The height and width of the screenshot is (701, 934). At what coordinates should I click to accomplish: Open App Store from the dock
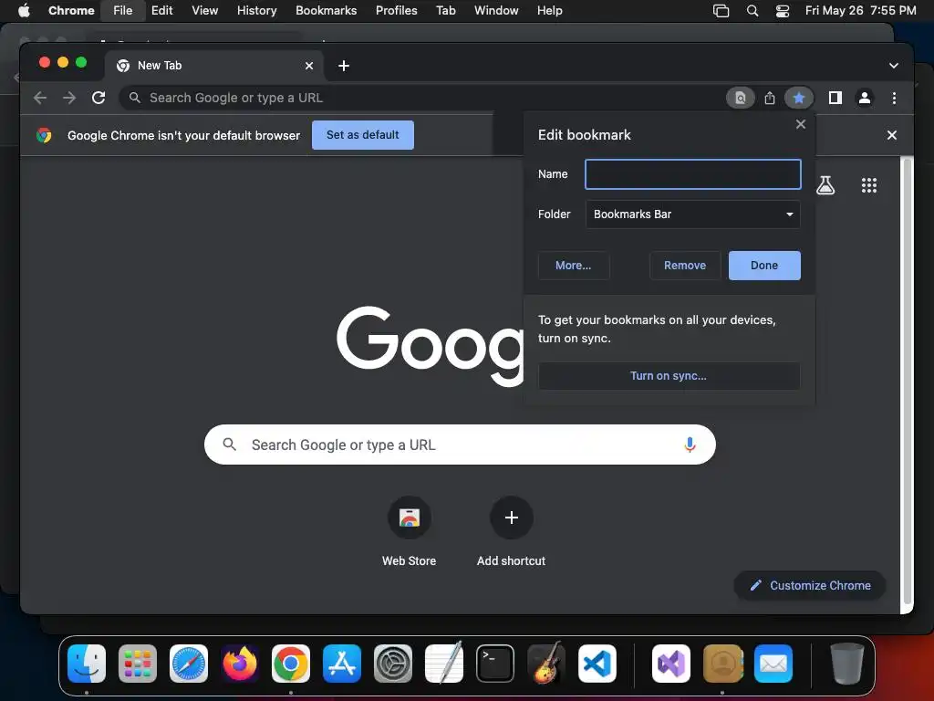[x=342, y=664]
